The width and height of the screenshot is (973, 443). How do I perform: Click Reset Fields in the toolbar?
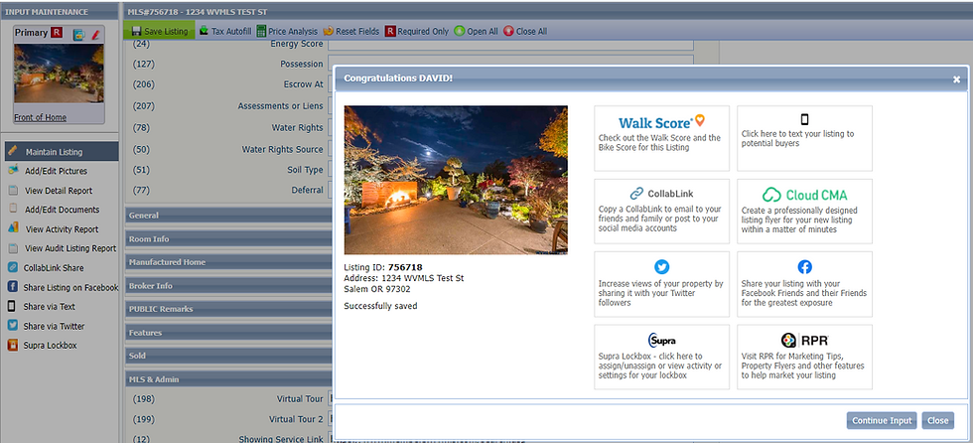coord(350,31)
